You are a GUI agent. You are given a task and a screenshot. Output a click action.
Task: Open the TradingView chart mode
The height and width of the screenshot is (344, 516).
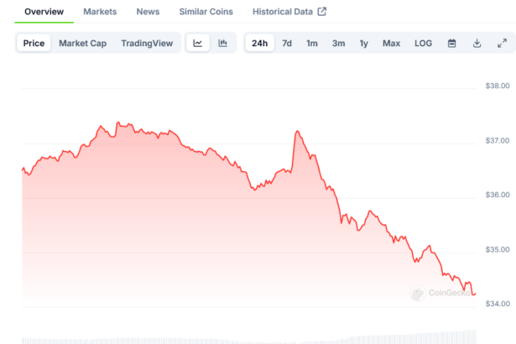[x=147, y=43]
